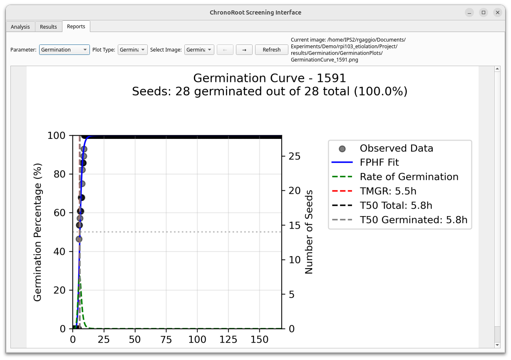Click the scroll-down arrow on the vertical scrollbar
This screenshot has height=360, width=511.
(x=496, y=345)
